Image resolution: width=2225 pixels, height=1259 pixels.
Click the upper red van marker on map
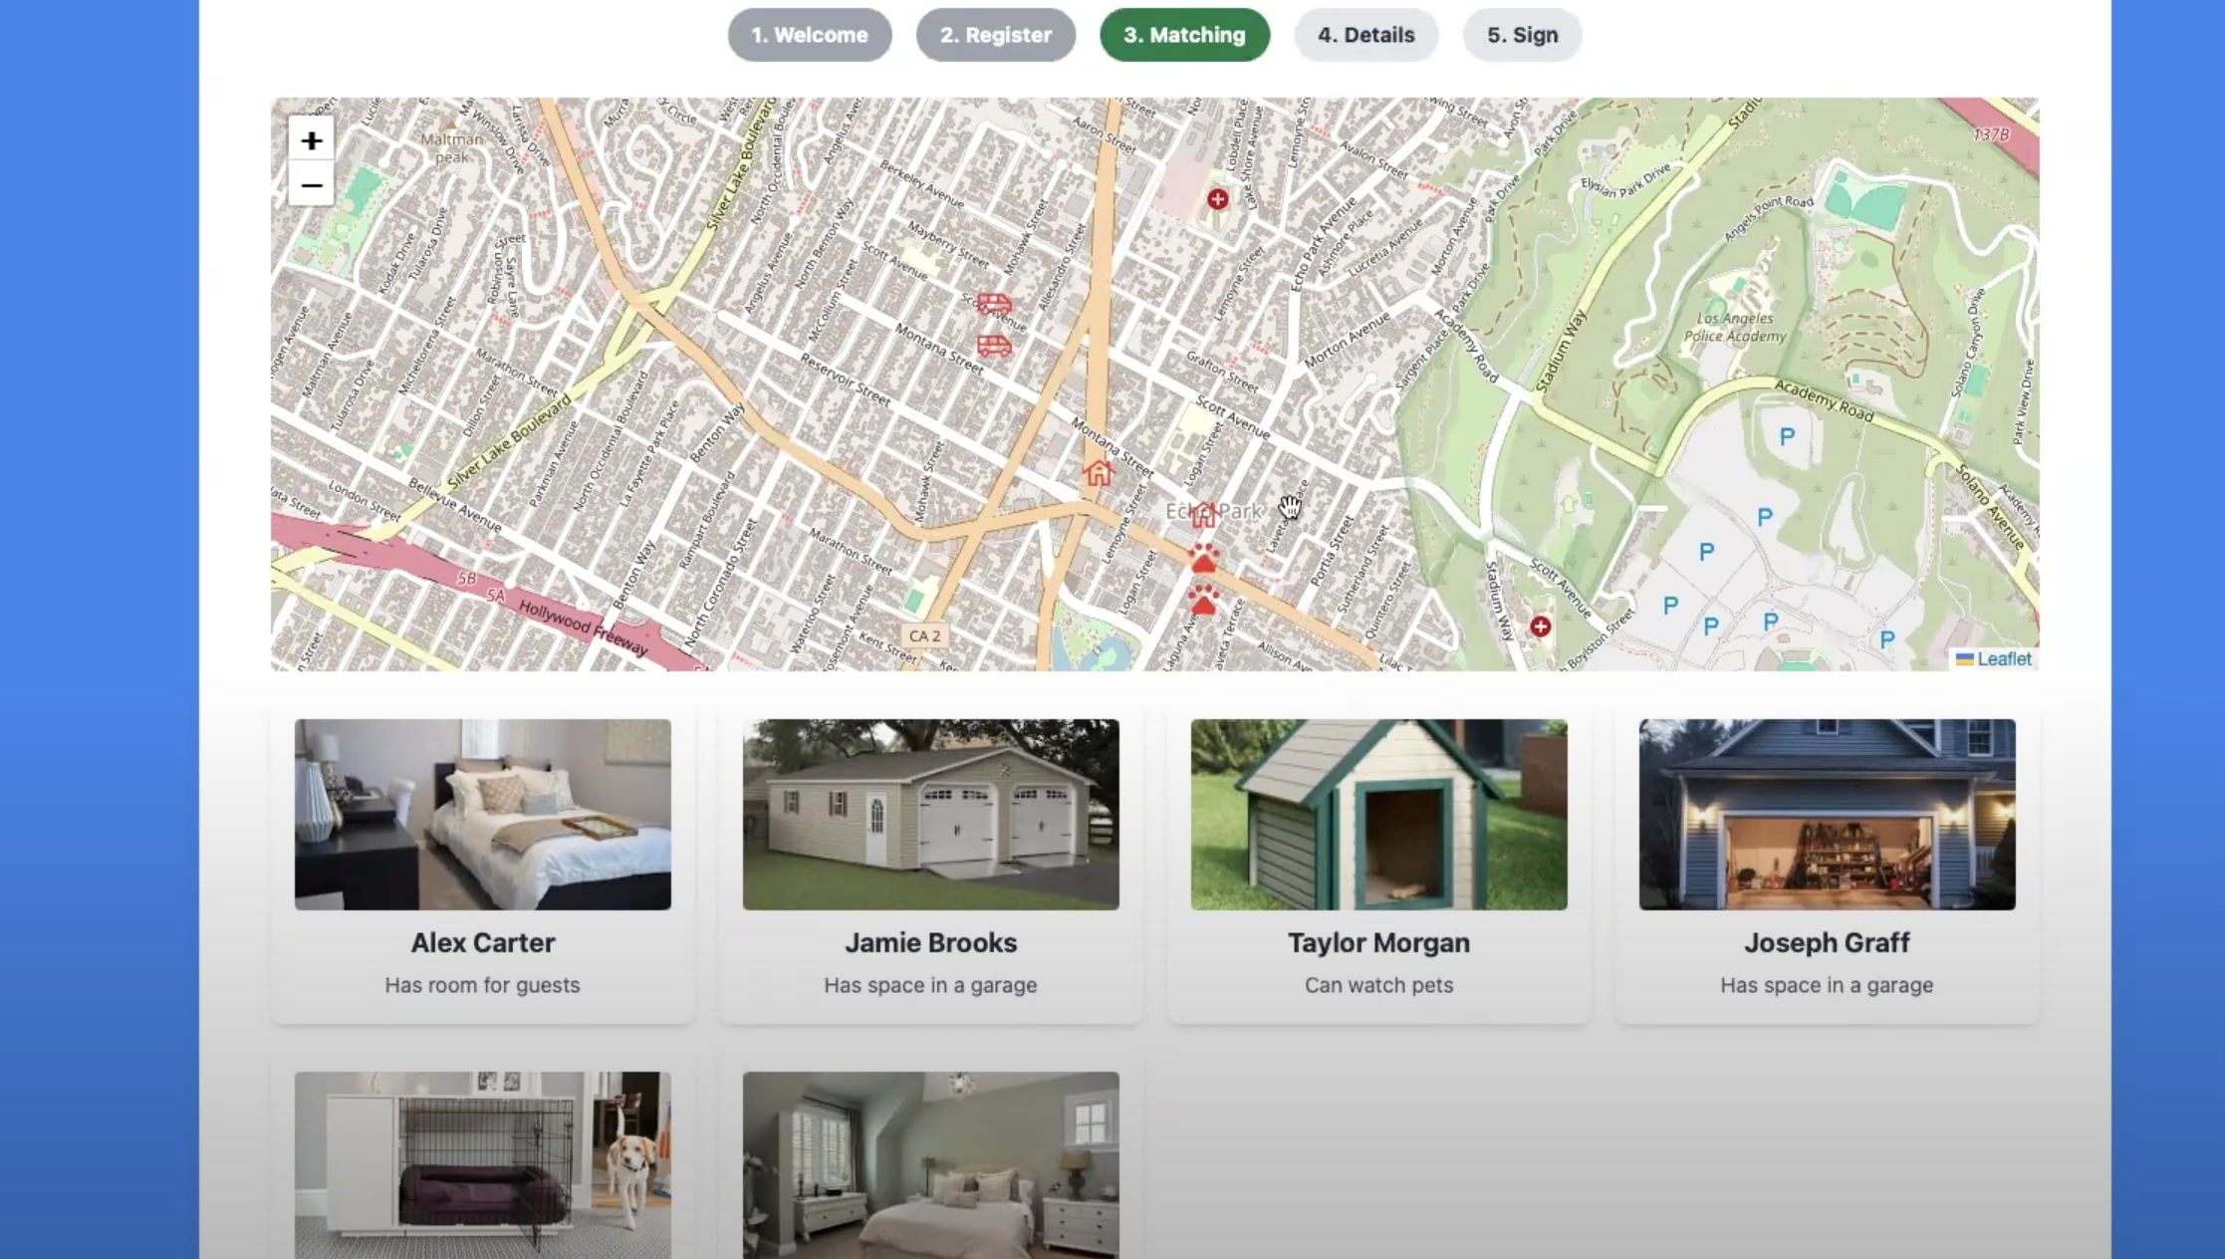tap(993, 304)
